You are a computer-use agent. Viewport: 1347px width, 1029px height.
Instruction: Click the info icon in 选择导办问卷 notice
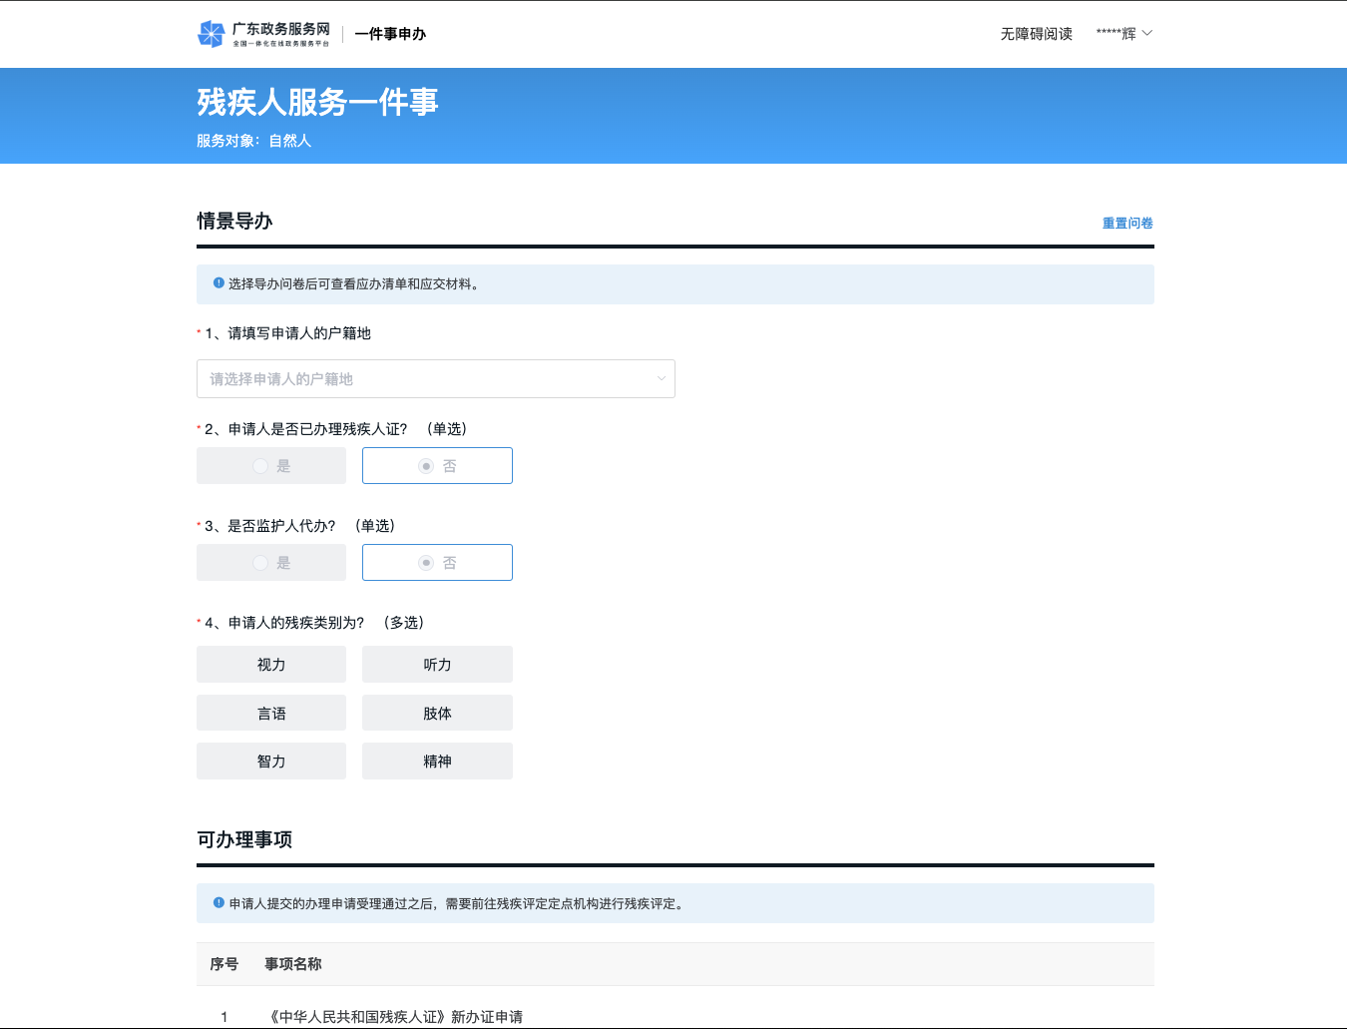click(219, 283)
